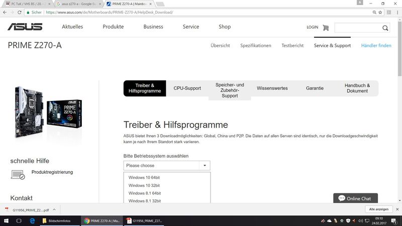Open the Please choose OS dropdown

(167, 166)
